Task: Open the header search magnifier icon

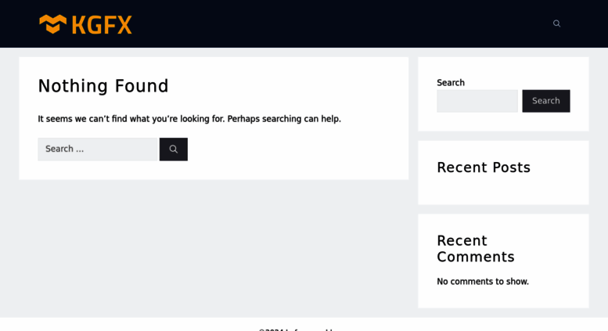Action: (x=556, y=23)
